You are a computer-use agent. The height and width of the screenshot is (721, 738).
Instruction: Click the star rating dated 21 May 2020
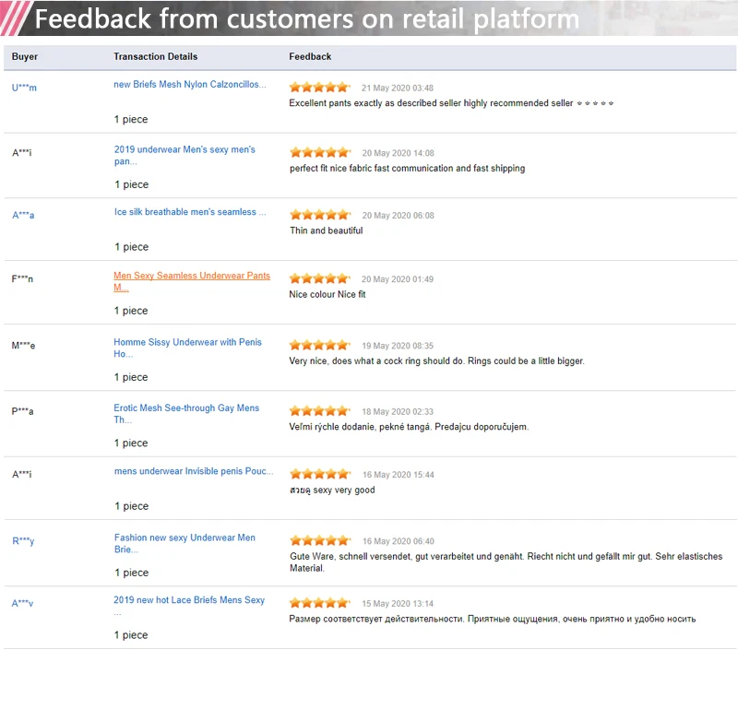pyautogui.click(x=320, y=88)
